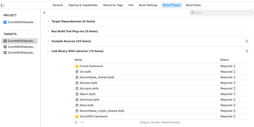
Task: Click the ZoomMSDKSample project icon
Action: [5, 22]
